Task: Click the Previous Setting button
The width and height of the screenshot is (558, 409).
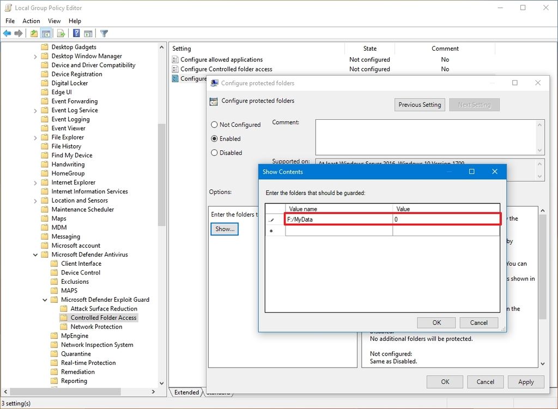Action: tap(420, 105)
